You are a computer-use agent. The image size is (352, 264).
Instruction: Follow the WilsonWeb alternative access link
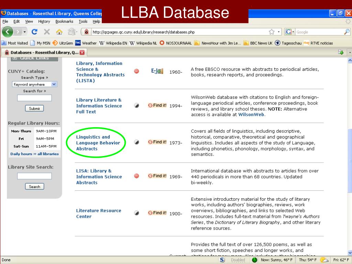[x=251, y=114]
